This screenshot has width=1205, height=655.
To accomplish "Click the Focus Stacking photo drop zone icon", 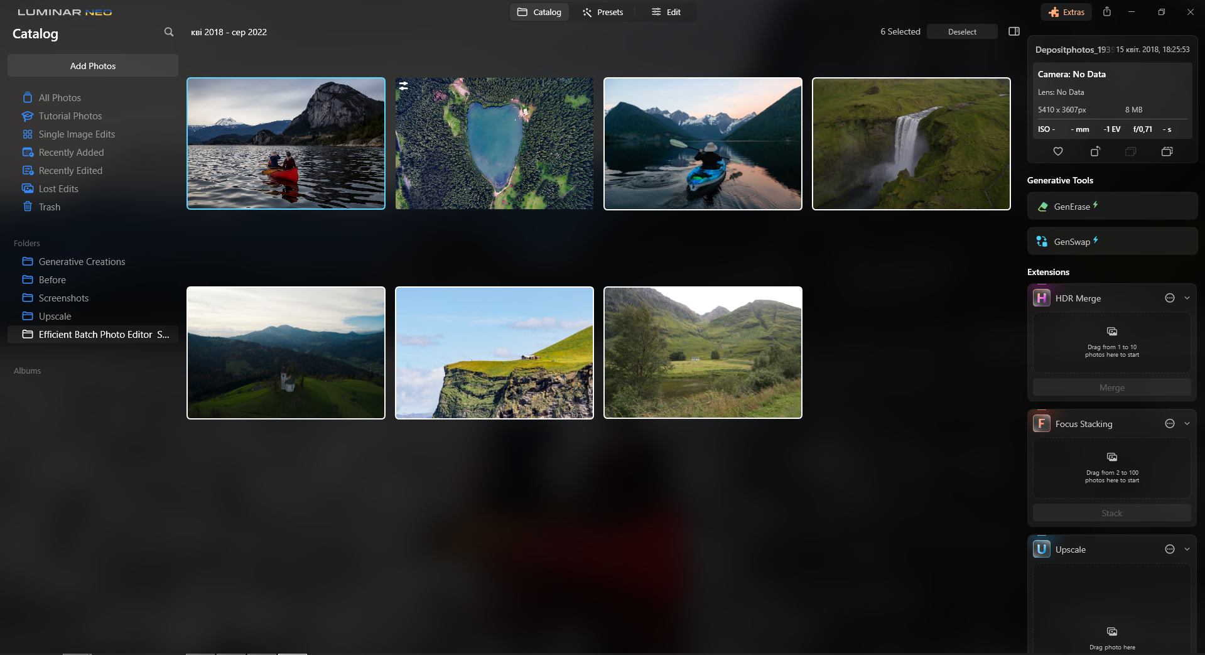I will click(1112, 457).
